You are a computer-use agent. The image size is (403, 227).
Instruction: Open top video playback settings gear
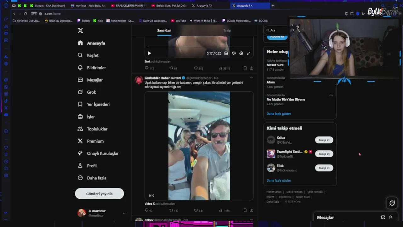tap(241, 53)
